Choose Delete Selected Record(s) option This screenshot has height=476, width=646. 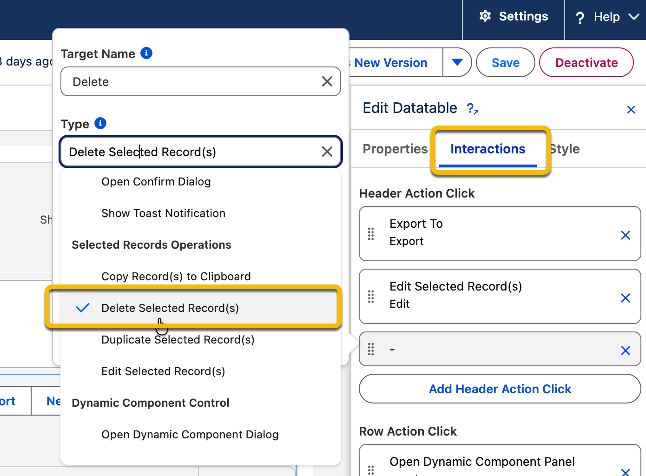click(170, 308)
